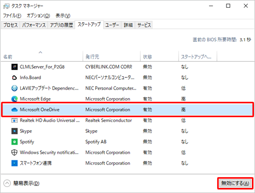Click the 低 impact of Windows Security
The image size is (255, 193).
184,152
